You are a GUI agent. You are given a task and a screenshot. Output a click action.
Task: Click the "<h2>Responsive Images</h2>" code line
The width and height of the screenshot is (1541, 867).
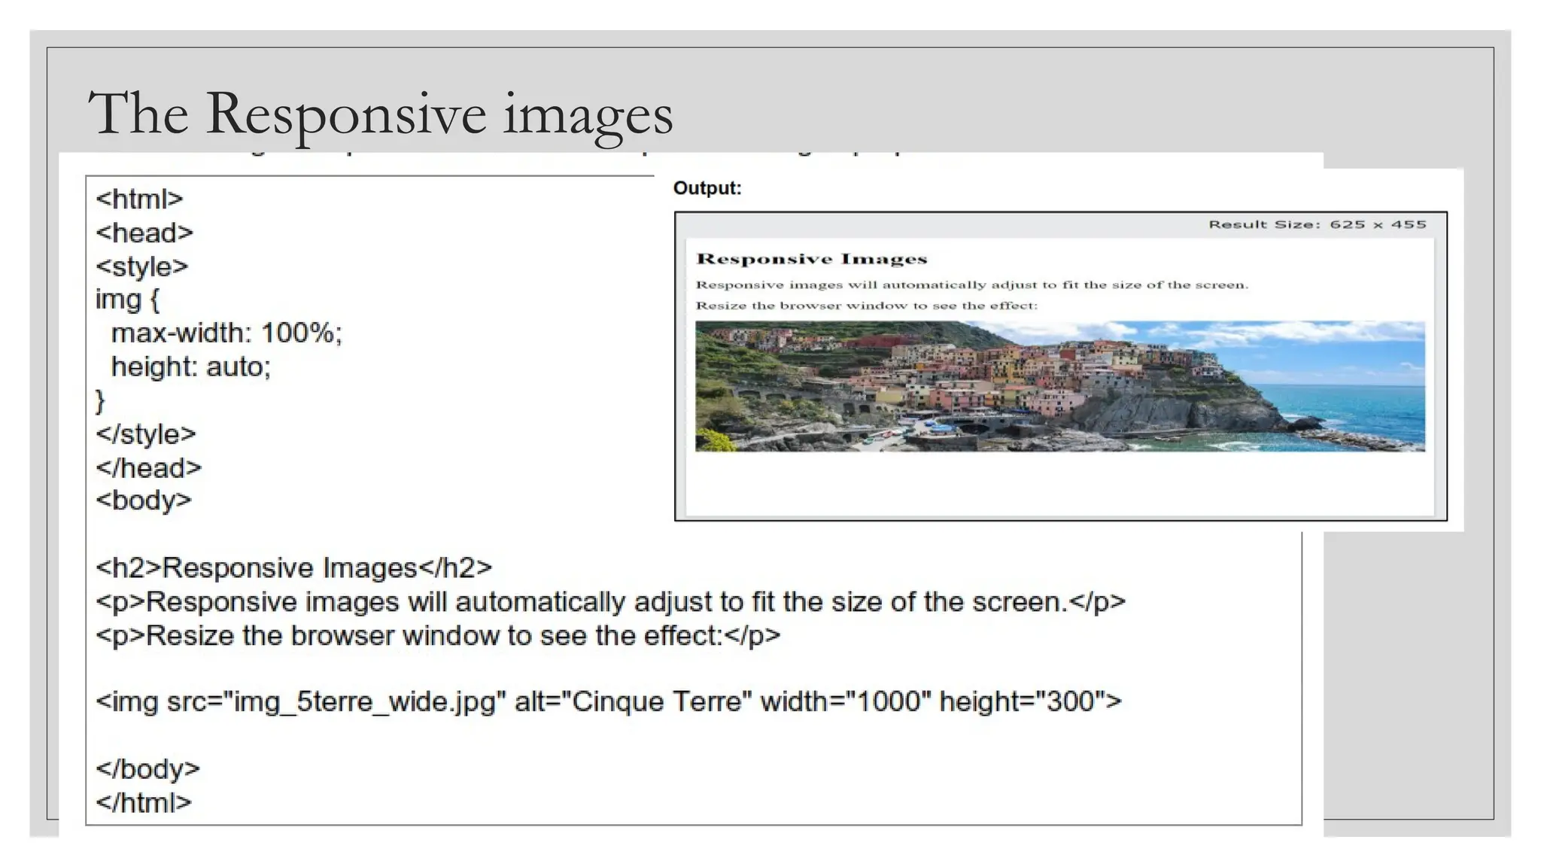293,567
